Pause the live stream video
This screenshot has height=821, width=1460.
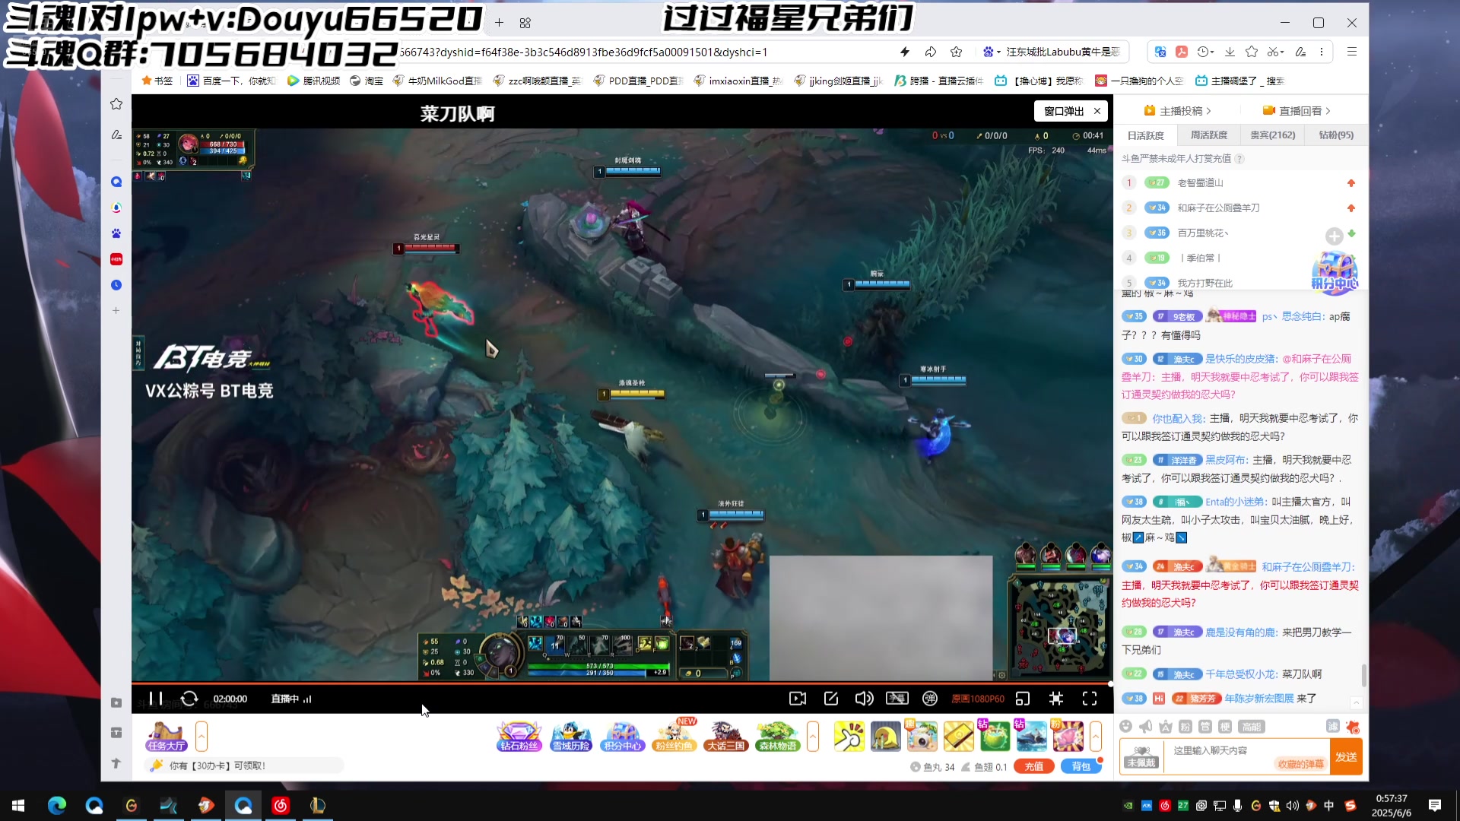[x=156, y=699]
